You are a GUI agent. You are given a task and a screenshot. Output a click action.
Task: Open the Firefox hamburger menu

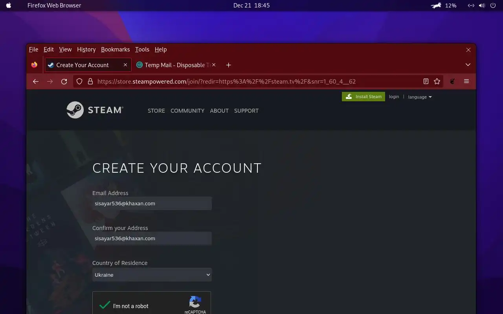pyautogui.click(x=466, y=81)
